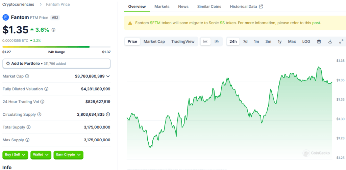Screen dimensions: 346x170
Task: Click the $S token link
Action: tap(222, 23)
